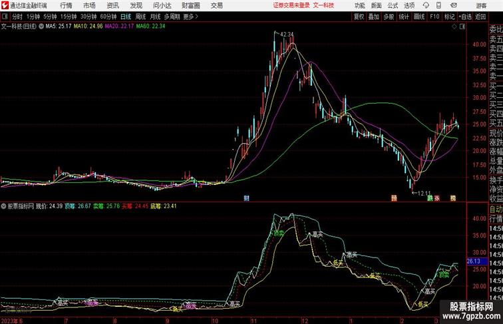This screenshot has width=503, height=324.
Task: Toggle the left panel layout icon
Action: 5,17
